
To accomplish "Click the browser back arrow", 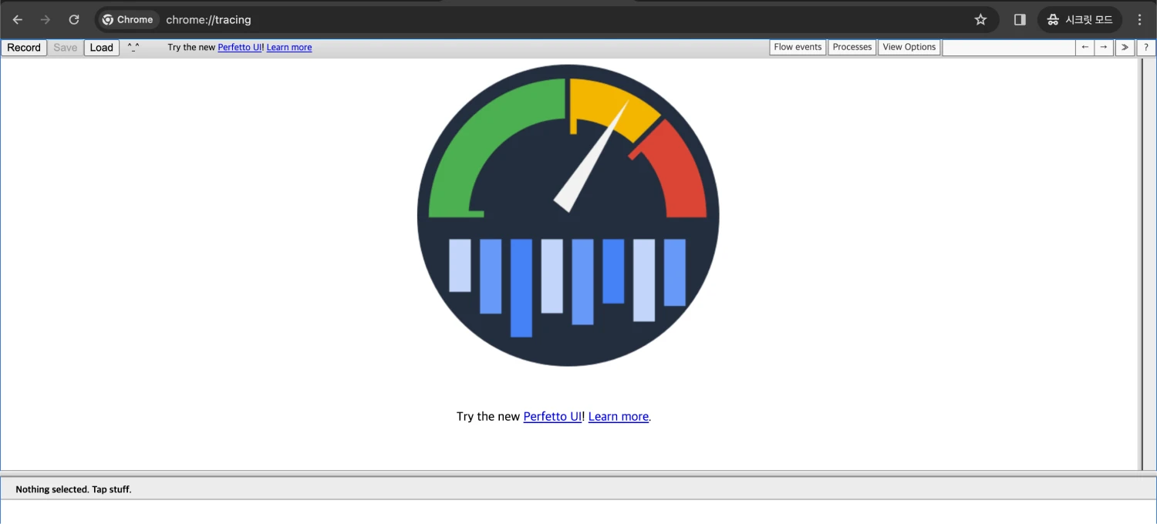I will 18,20.
